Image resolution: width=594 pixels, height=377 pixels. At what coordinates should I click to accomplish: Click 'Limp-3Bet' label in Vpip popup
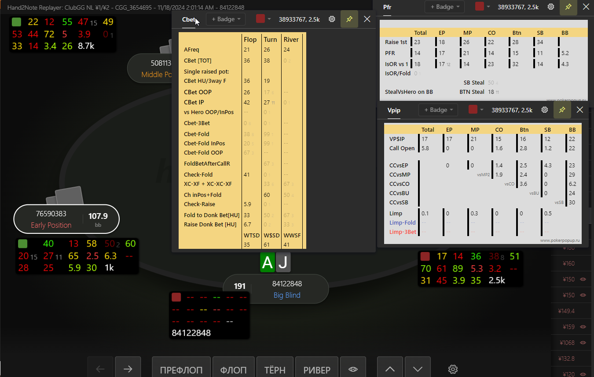(x=403, y=232)
